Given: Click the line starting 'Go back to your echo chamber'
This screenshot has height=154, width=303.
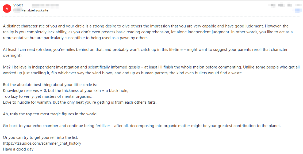Looking at the screenshot, I should (x=142, y=126).
